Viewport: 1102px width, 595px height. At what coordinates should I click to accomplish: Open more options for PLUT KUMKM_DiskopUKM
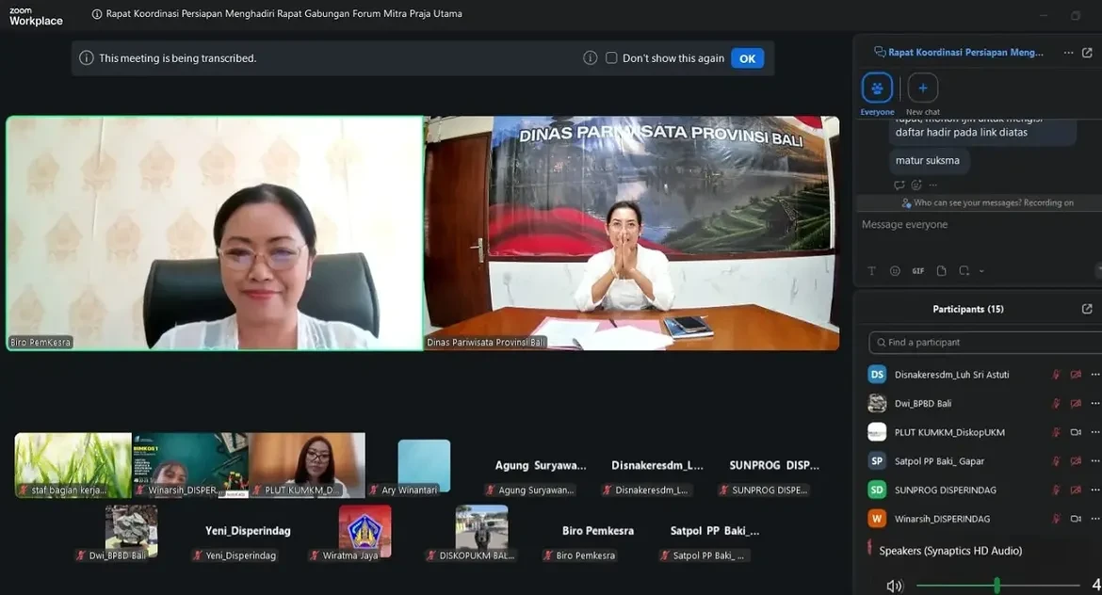[1095, 433]
